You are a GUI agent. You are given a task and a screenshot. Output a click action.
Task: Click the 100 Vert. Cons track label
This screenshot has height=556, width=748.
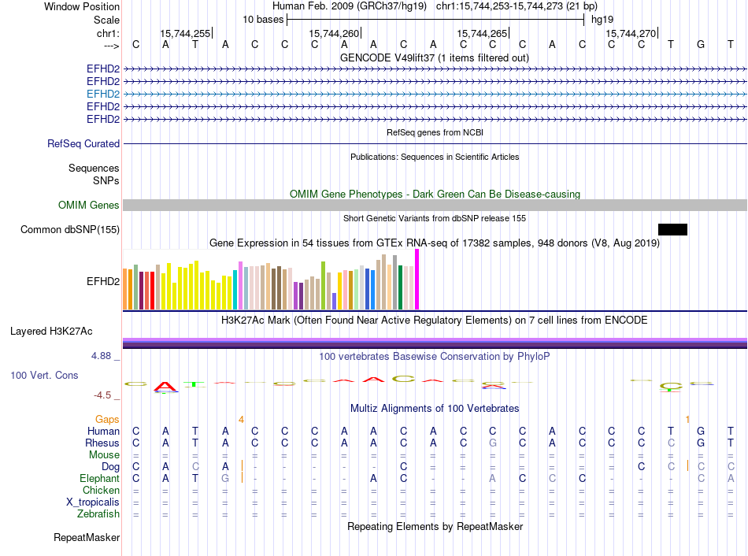[x=44, y=376]
